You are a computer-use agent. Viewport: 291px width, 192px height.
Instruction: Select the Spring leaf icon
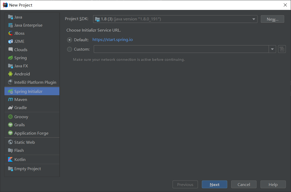coord(10,58)
